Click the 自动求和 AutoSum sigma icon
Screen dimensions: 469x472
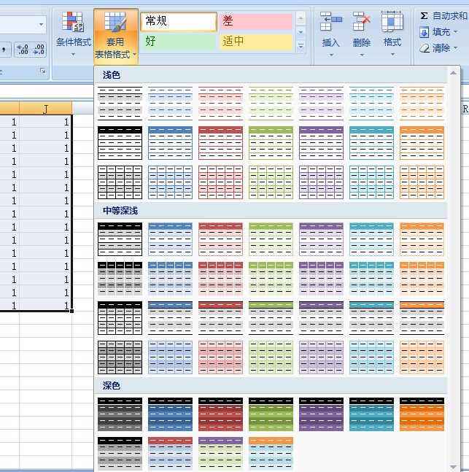tap(425, 15)
